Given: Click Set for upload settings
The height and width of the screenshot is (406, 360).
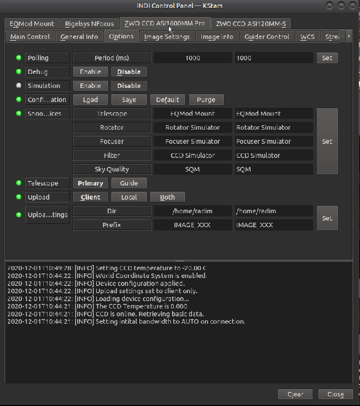Looking at the screenshot, I should point(327,218).
